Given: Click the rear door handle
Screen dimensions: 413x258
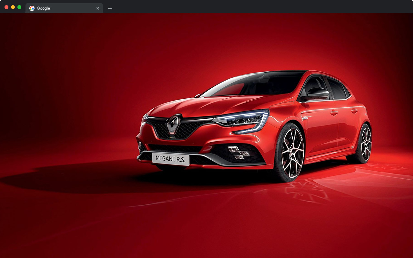Looking at the screenshot, I should click(x=355, y=111).
